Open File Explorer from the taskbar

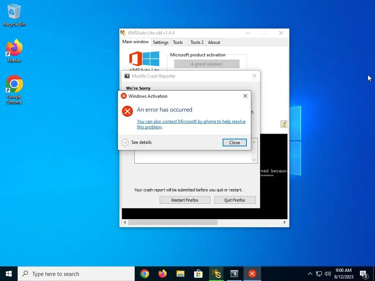coord(180,274)
